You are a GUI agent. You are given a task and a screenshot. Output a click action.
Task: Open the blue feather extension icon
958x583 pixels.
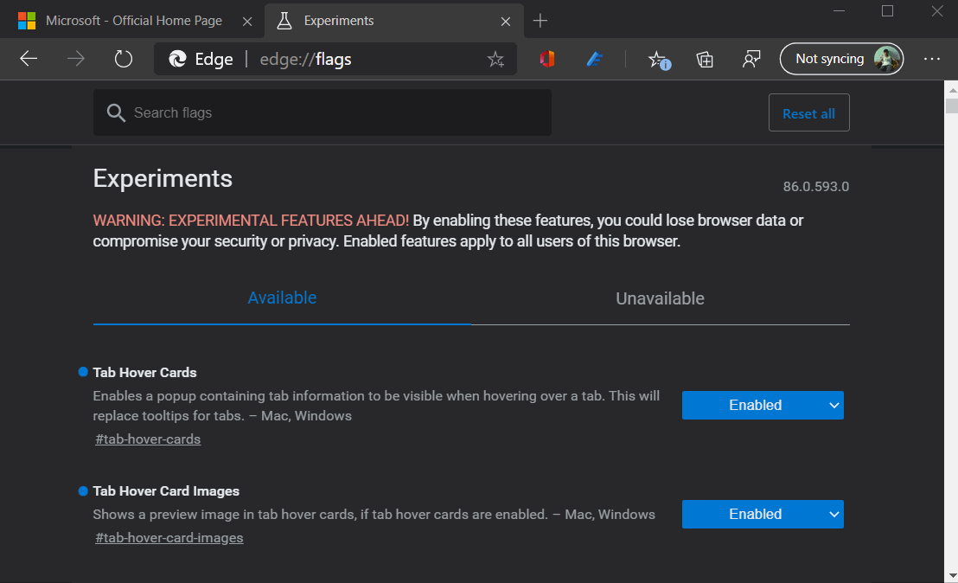[595, 59]
